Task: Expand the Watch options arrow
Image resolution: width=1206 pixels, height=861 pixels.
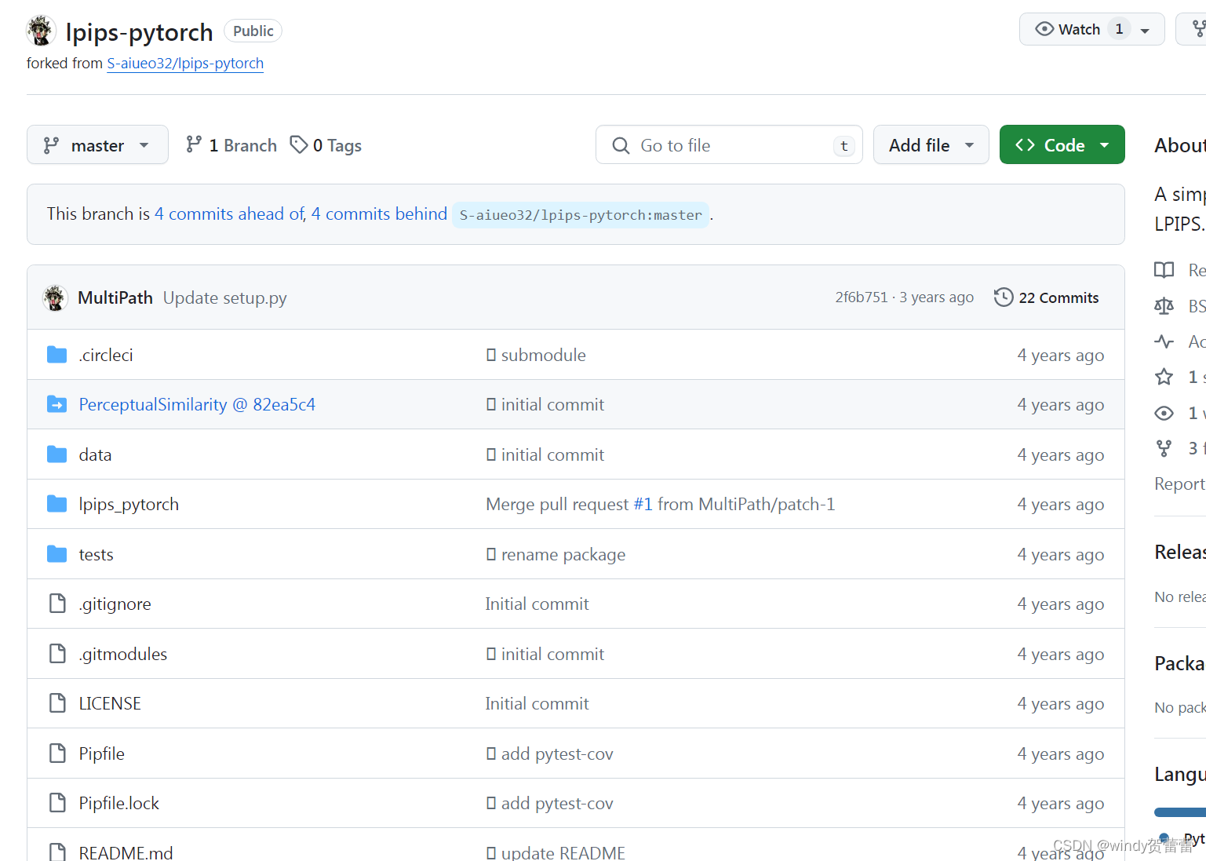Action: (1146, 28)
